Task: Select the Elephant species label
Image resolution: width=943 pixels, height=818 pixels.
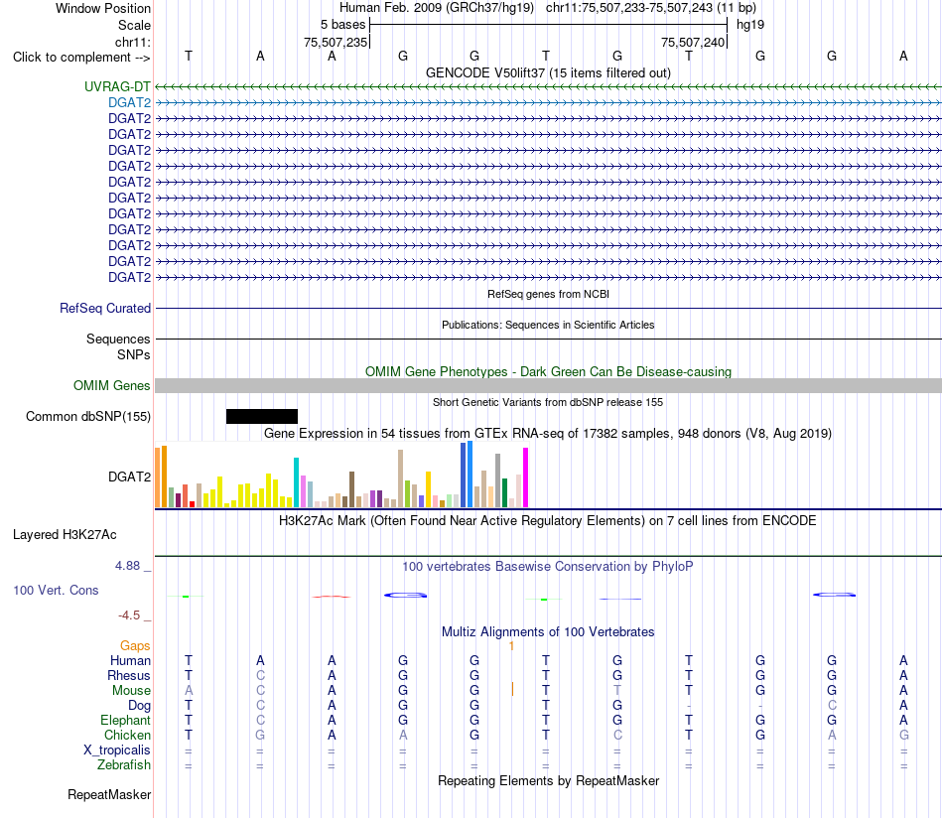Action: coord(125,720)
